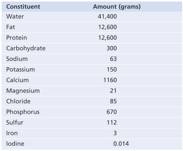Select the Phosphorus row label
Image resolution: width=183 pixels, height=151 pixels.
tap(23, 112)
